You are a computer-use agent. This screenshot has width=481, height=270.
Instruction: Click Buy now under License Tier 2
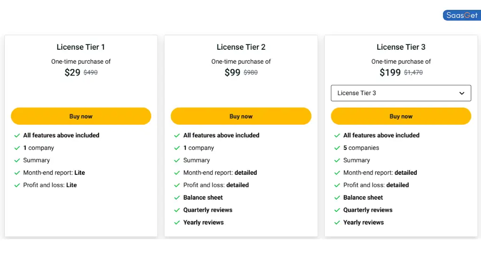tap(241, 116)
